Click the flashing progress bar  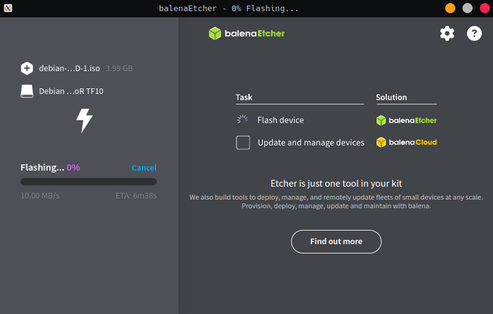[x=89, y=182]
